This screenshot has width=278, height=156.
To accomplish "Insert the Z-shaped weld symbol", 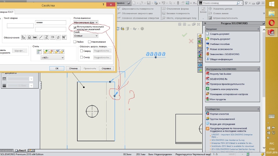I will coord(47,37).
